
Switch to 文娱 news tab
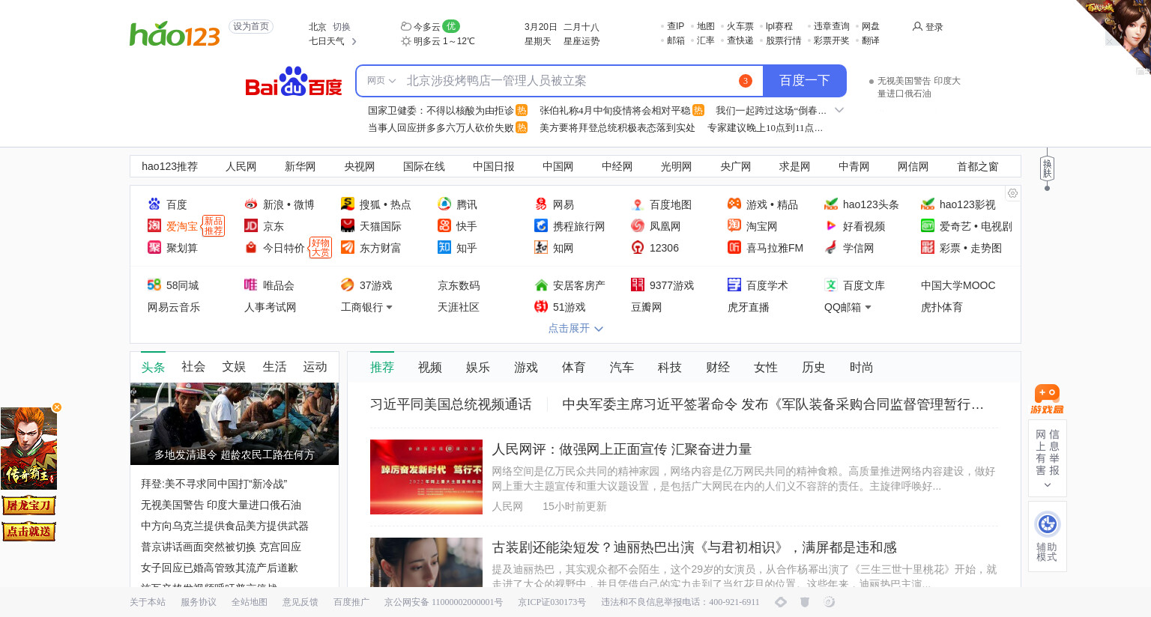pyautogui.click(x=234, y=366)
